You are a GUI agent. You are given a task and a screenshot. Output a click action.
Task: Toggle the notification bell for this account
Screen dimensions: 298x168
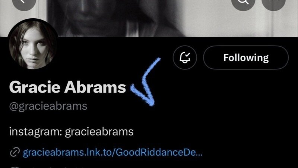(185, 57)
